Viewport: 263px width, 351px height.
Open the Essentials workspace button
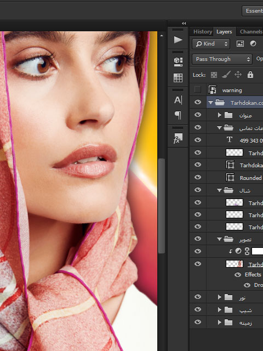(x=253, y=11)
